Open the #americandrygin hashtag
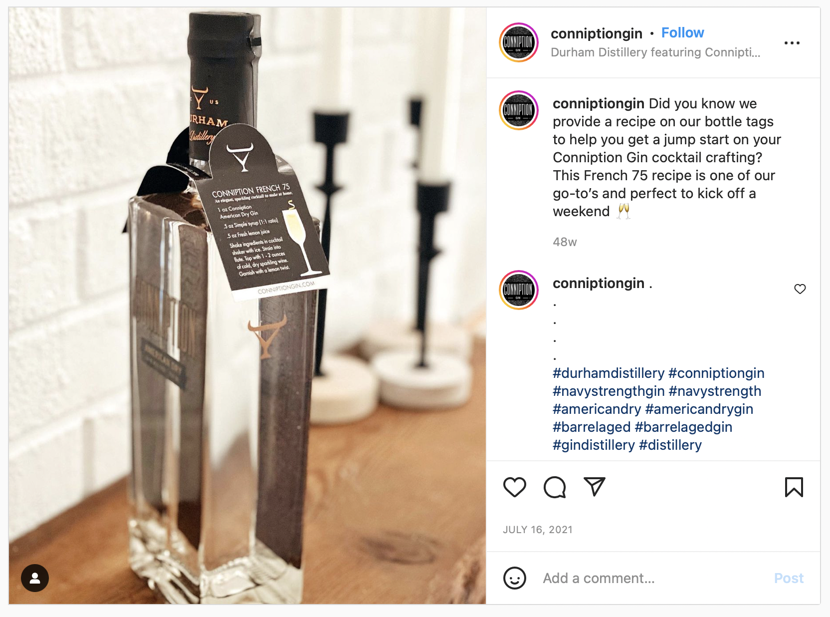Screen dimensions: 830x617 [x=699, y=409]
